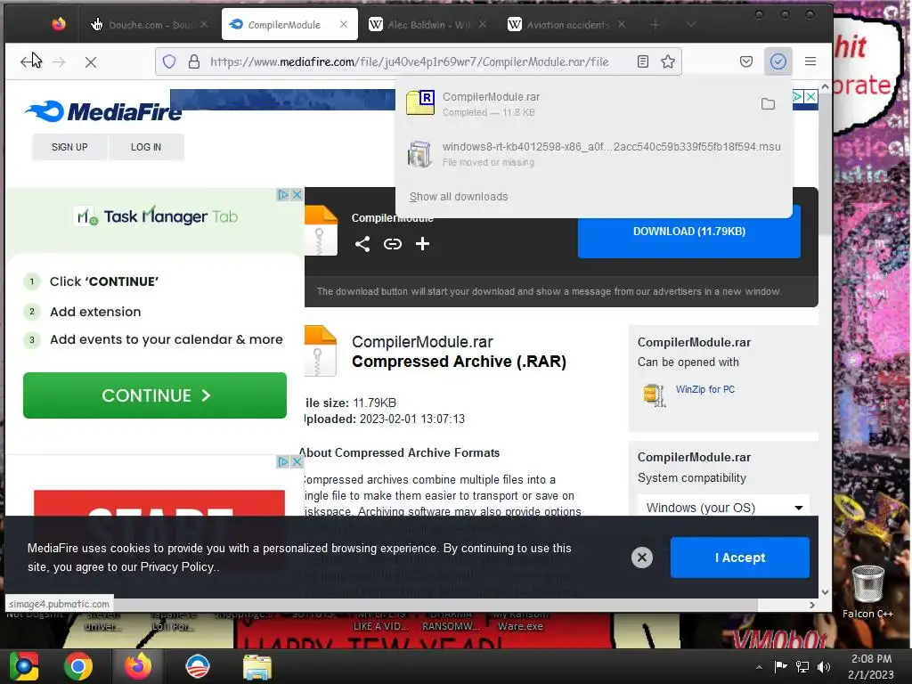Click the SIGN UP button

tap(69, 147)
